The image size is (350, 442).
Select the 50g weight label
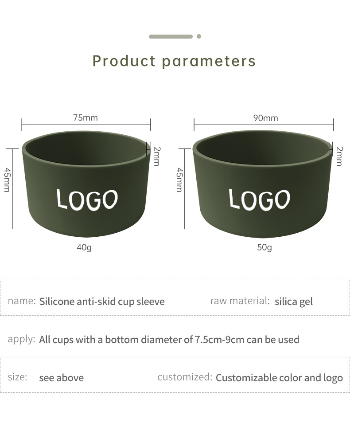(264, 247)
